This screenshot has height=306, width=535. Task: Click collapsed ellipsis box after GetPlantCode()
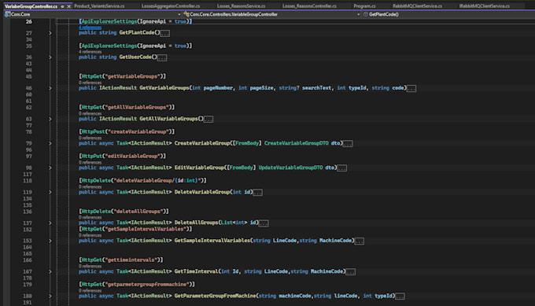pos(165,33)
